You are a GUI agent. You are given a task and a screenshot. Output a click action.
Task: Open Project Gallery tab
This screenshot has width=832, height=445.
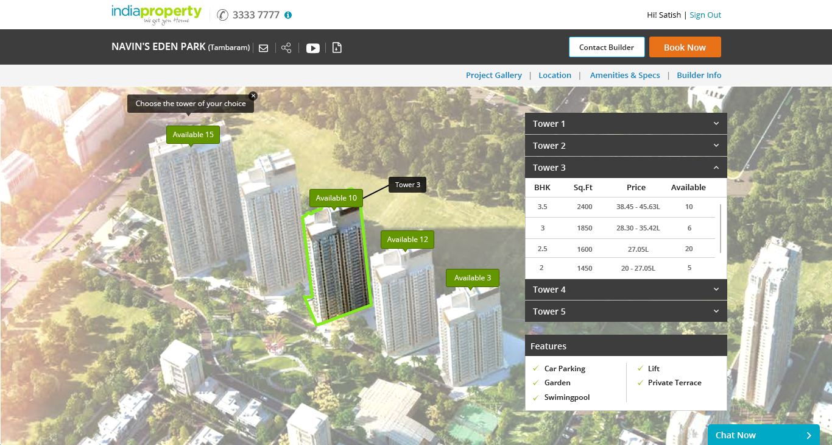coord(494,75)
